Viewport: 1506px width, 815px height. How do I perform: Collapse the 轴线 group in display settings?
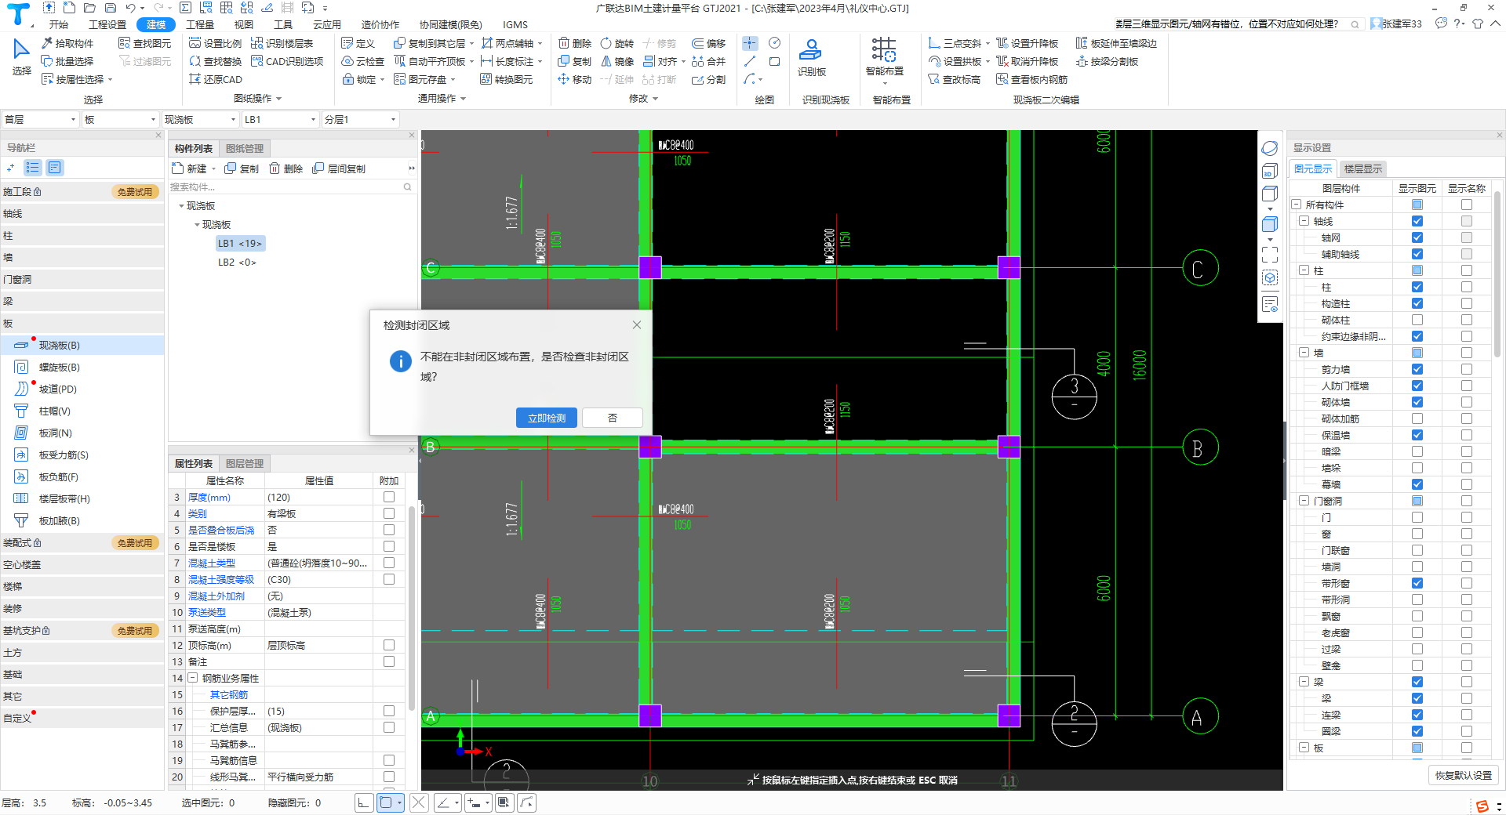pyautogui.click(x=1304, y=221)
